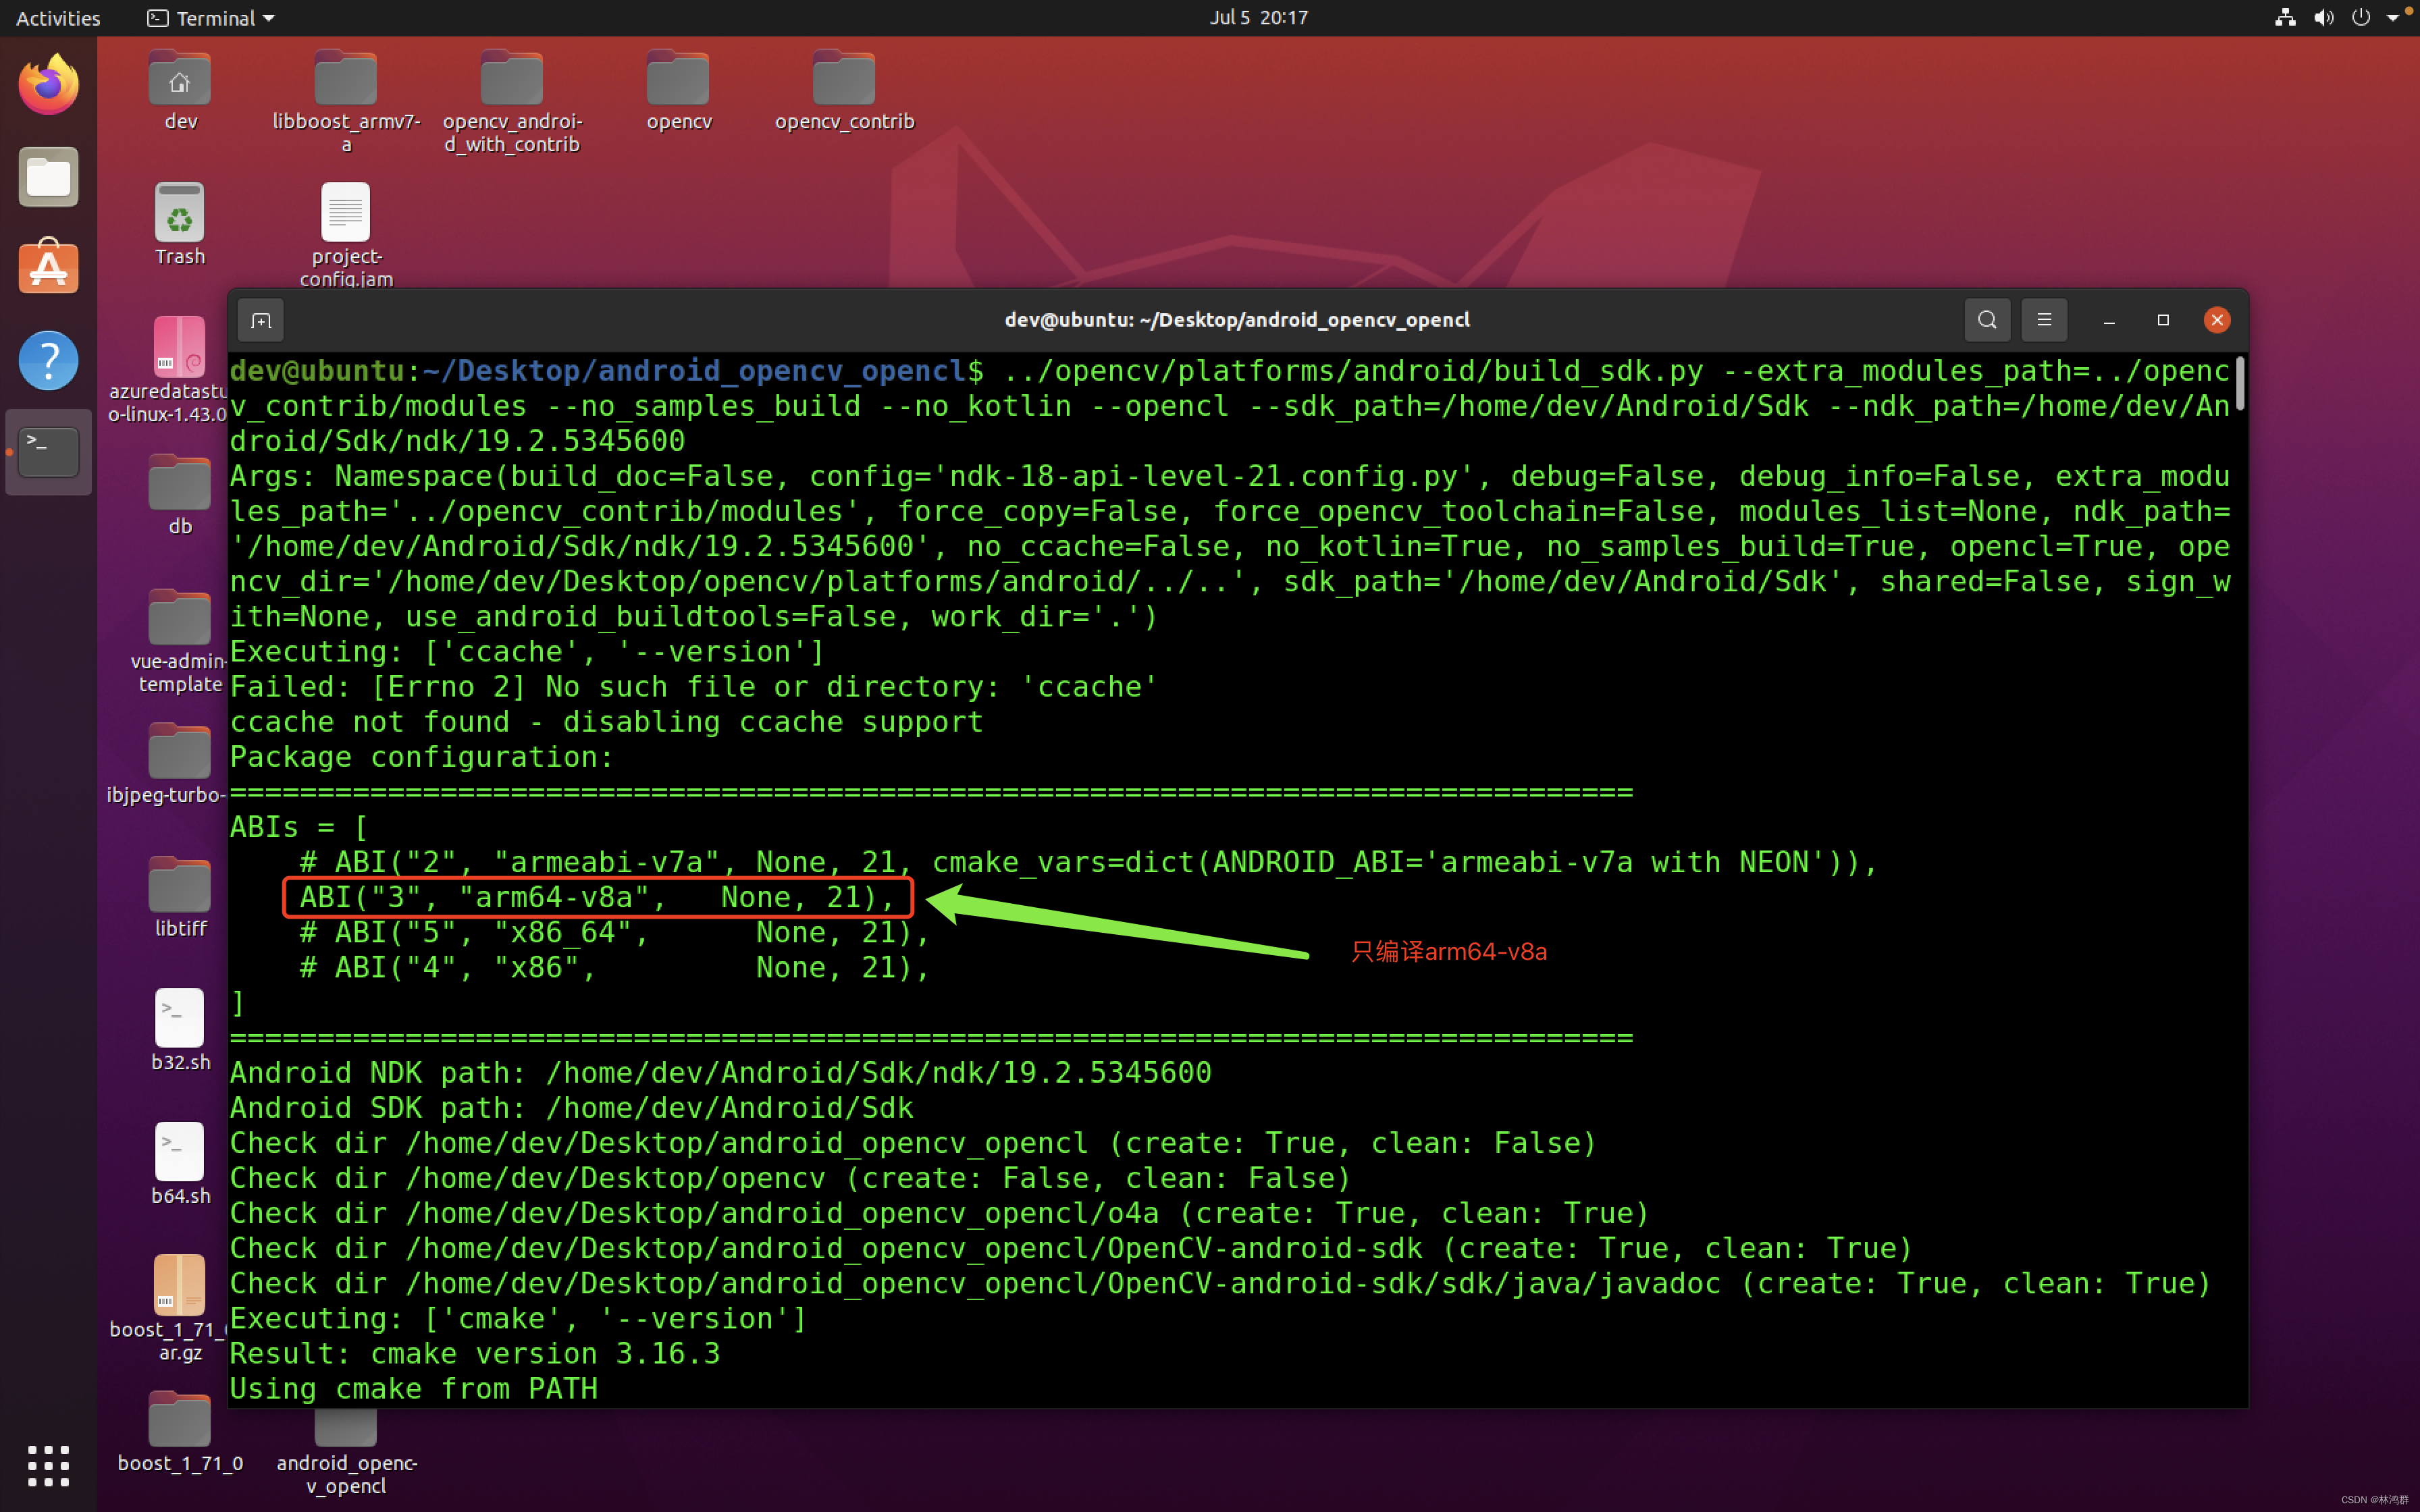Click the network connections icon in system tray

coord(2286,18)
